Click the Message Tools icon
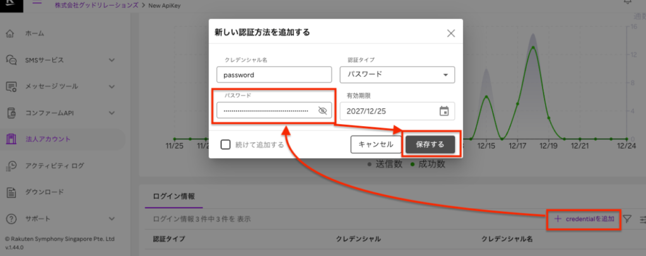Screen dimensions: 646x256 11,86
